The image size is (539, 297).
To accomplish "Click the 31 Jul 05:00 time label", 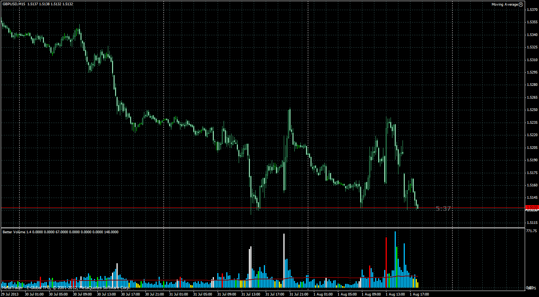I will [202, 294].
